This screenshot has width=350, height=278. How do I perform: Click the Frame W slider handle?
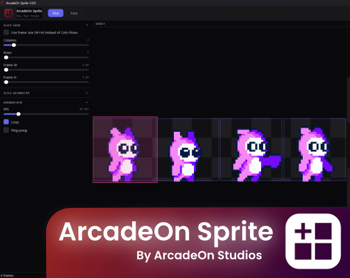tap(6, 69)
